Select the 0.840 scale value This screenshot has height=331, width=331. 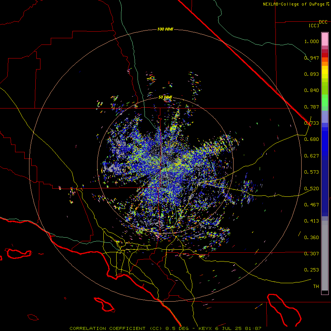[x=312, y=90]
